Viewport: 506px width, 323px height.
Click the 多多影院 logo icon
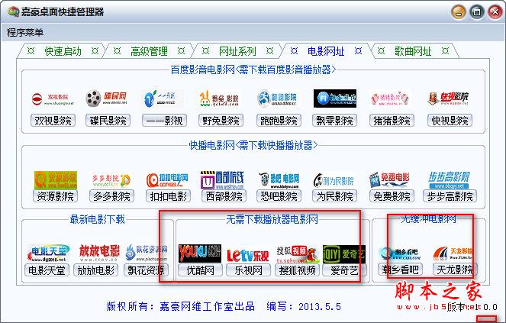tap(111, 180)
